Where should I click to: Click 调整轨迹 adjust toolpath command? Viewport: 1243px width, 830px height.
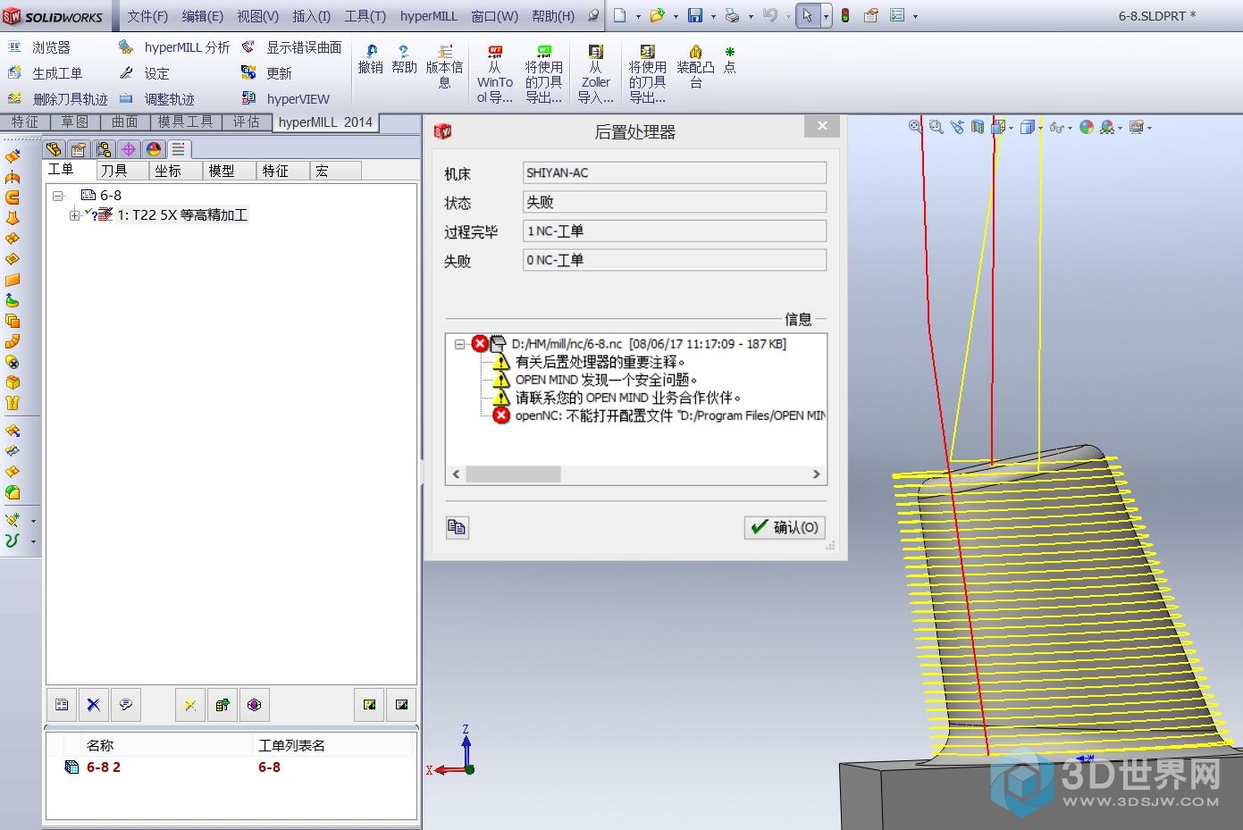click(156, 99)
